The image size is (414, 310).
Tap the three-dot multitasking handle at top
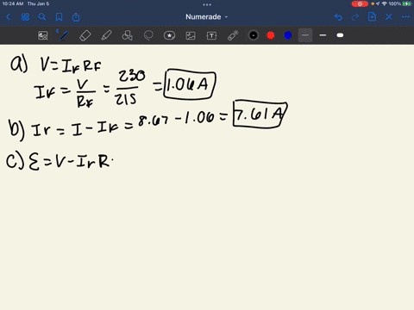(207, 4)
